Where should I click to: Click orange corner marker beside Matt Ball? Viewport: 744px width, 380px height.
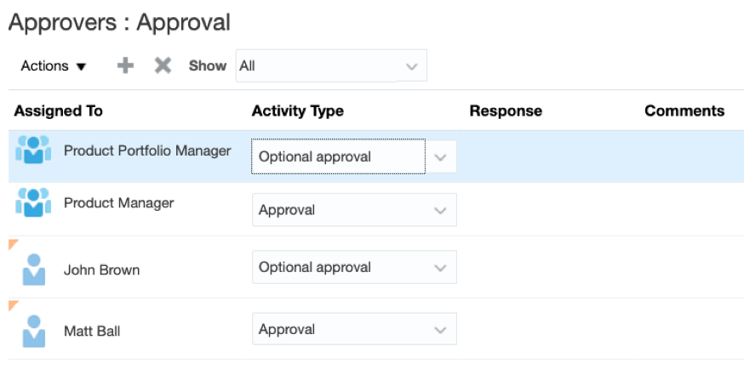(14, 304)
